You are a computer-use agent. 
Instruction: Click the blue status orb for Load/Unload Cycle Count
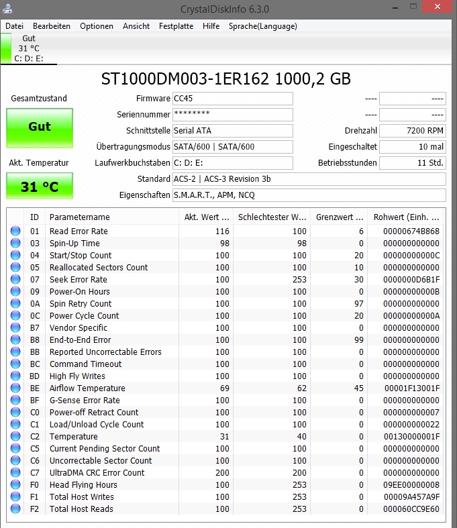click(15, 424)
